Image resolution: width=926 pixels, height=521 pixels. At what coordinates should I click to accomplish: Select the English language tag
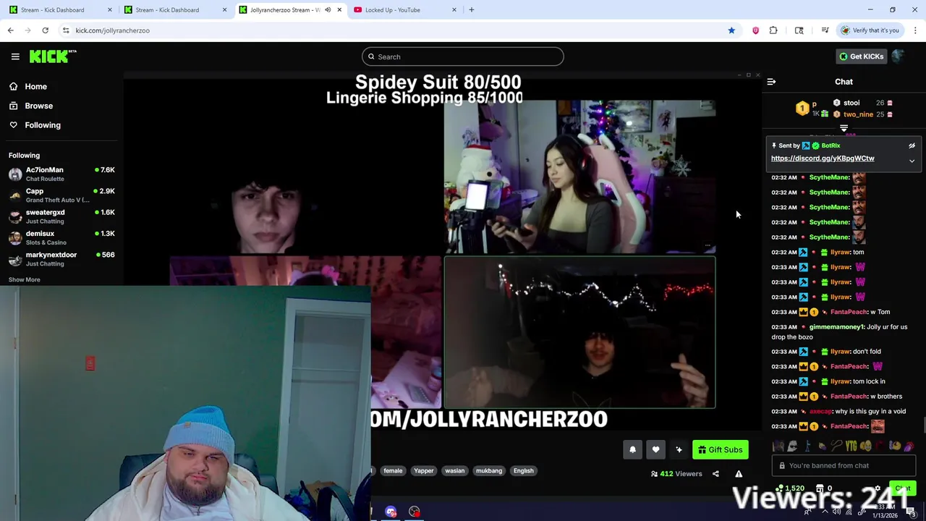[x=524, y=471]
